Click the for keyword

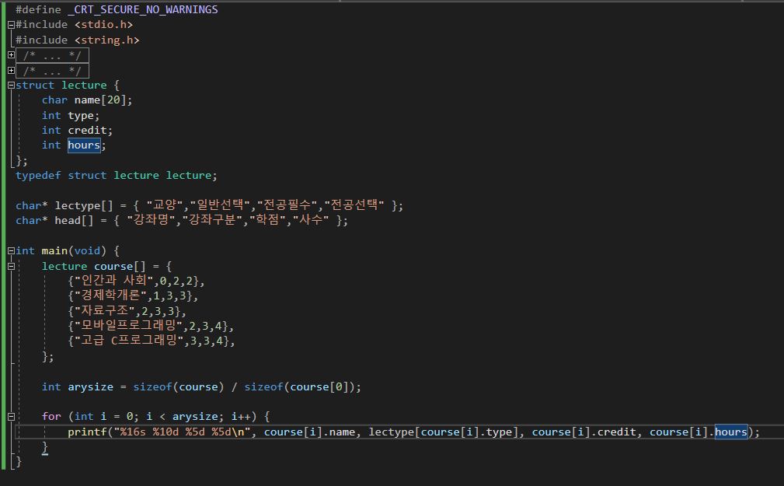[x=51, y=417]
